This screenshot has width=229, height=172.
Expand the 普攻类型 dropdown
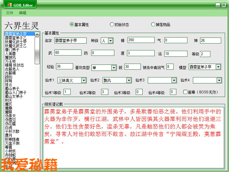pos(113,68)
